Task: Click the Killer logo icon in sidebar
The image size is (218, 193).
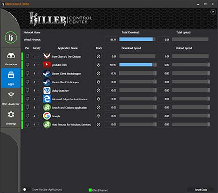Action: pos(11,37)
